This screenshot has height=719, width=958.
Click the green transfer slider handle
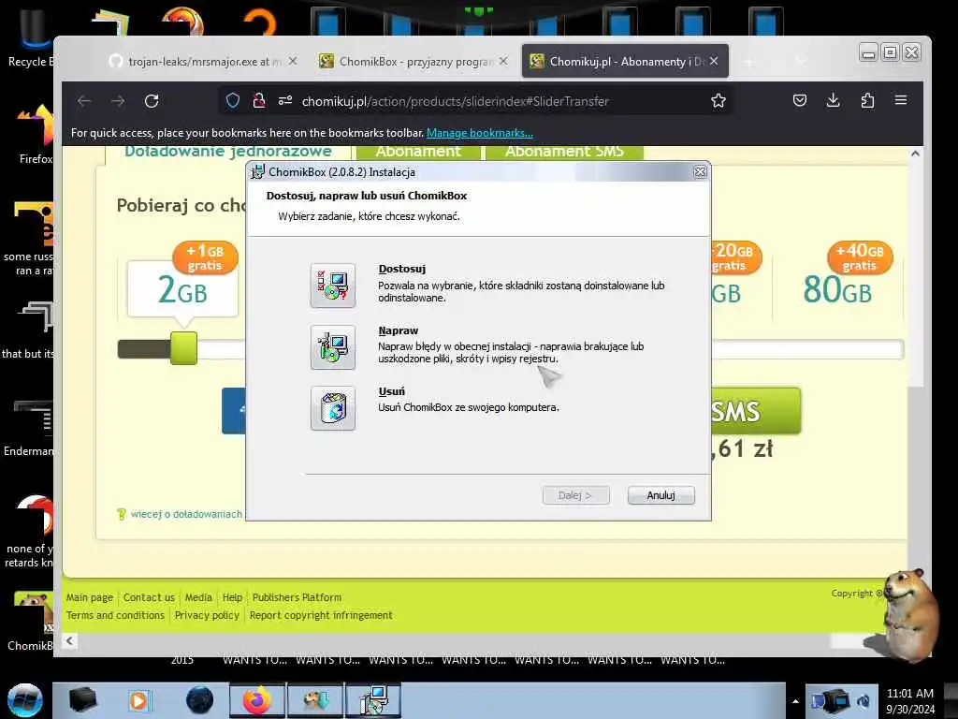pyautogui.click(x=184, y=348)
